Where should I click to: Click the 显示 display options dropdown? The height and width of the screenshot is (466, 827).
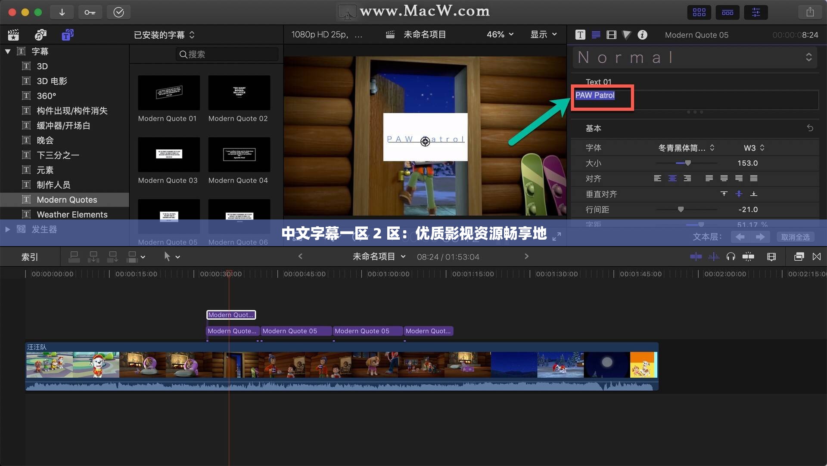pyautogui.click(x=542, y=34)
